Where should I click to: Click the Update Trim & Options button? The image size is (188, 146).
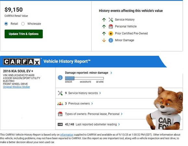tap(24, 34)
